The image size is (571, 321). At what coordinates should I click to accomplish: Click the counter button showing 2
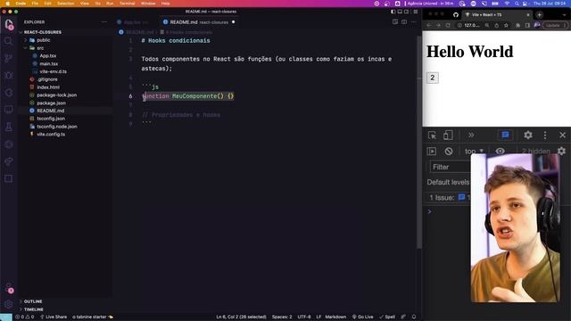[x=432, y=78]
